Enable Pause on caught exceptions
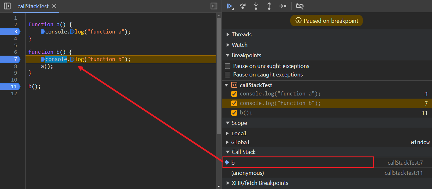 click(x=228, y=75)
